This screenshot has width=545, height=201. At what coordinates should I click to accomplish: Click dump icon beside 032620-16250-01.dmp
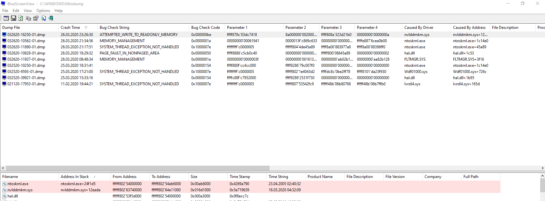click(4, 34)
